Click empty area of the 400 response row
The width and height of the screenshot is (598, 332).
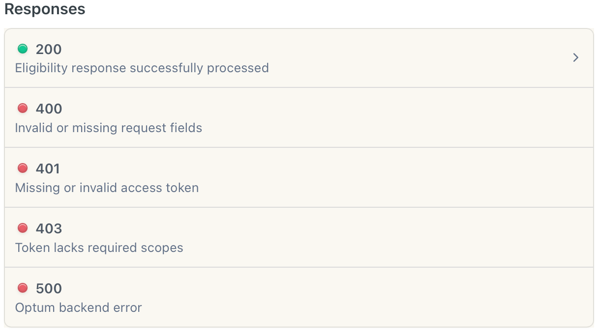[x=393, y=118]
